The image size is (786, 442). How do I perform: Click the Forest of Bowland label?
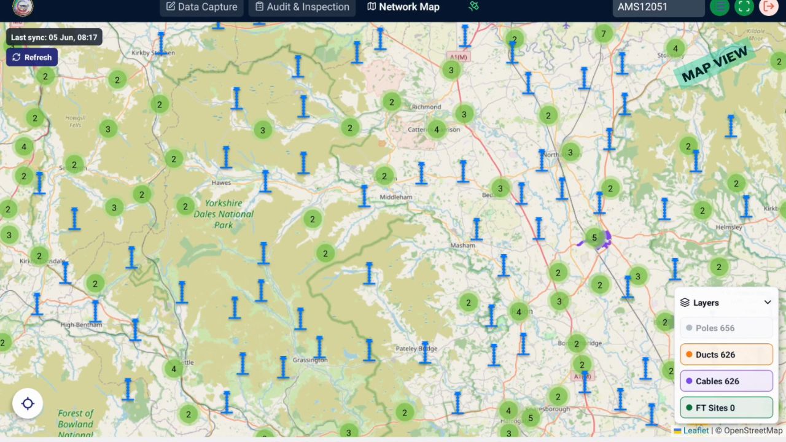[x=76, y=424]
